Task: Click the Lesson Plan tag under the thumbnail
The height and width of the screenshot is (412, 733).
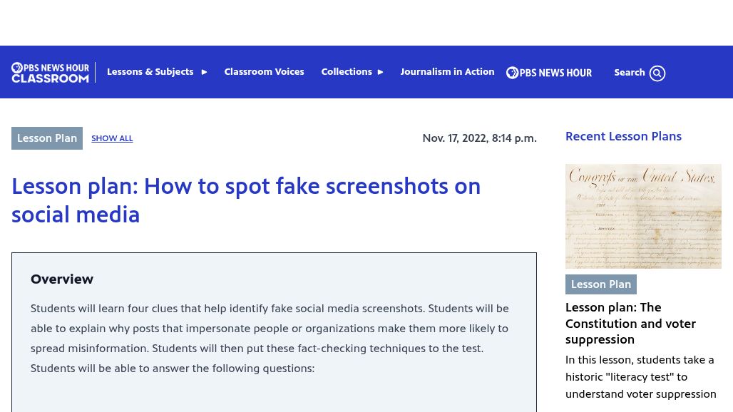Action: pyautogui.click(x=601, y=284)
